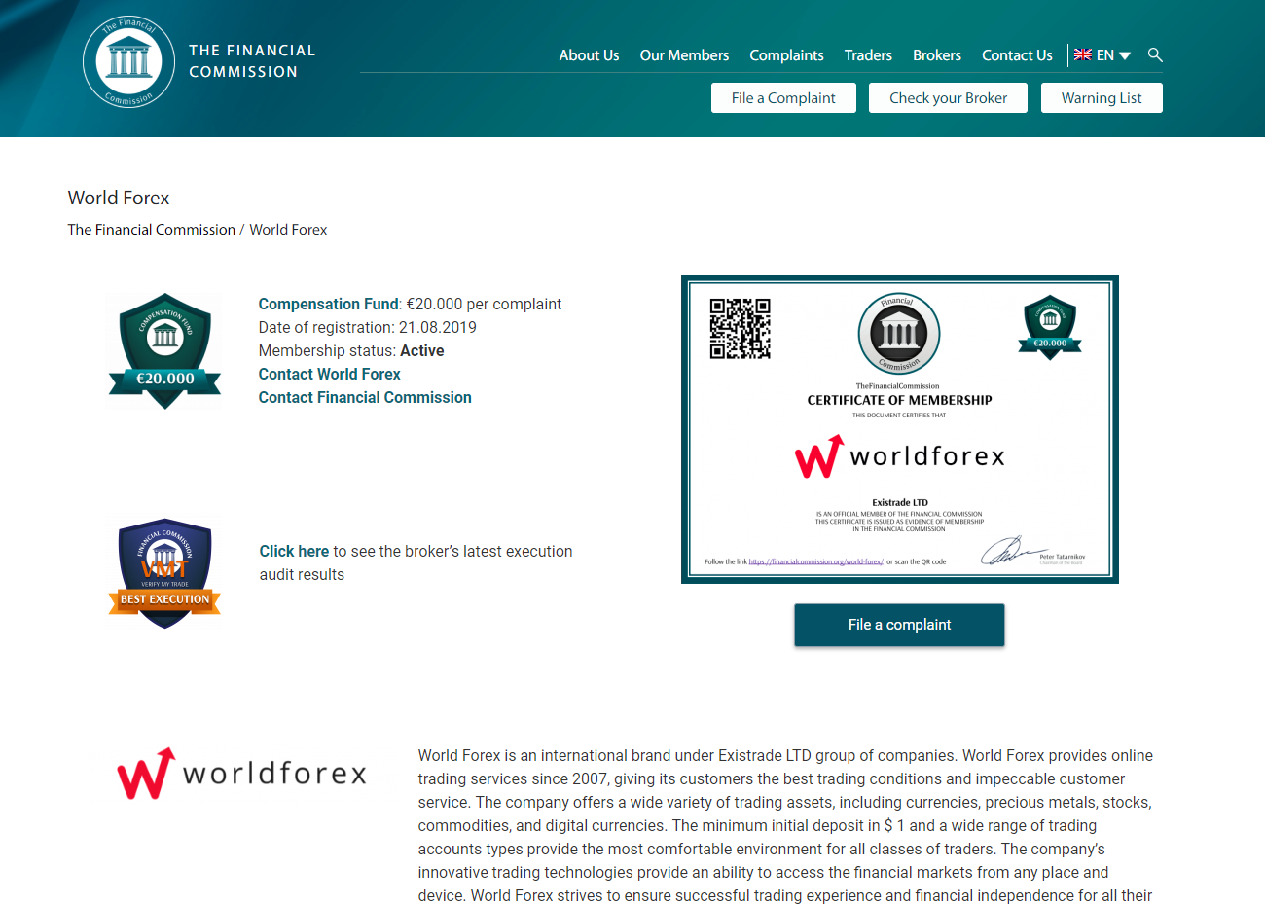Click the VMT Best Execution badge
Viewport: 1265px width, 905px height.
point(164,573)
